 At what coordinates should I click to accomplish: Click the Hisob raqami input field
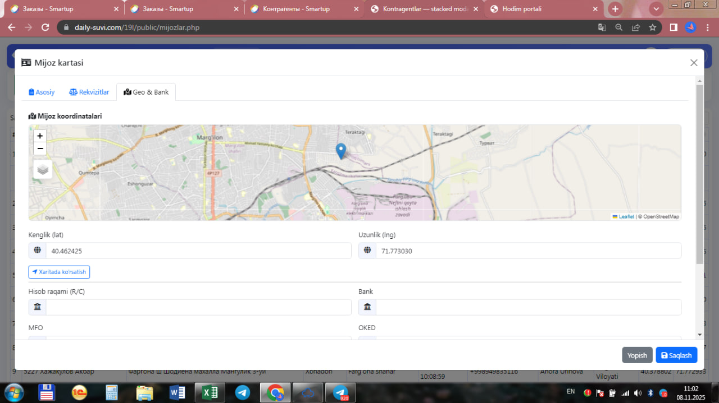pyautogui.click(x=198, y=307)
